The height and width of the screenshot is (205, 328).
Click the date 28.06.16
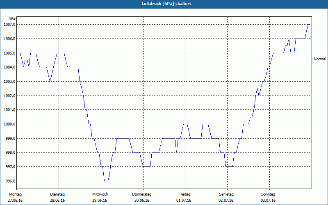click(x=57, y=200)
